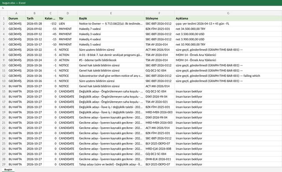Screen dimensions: 282x172
Task: Click the Sözleşme header cell
Action: click(x=160, y=18)
